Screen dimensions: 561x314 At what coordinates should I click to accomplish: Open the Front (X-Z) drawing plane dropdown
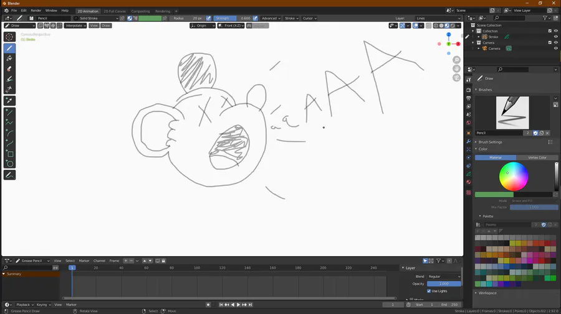click(231, 25)
